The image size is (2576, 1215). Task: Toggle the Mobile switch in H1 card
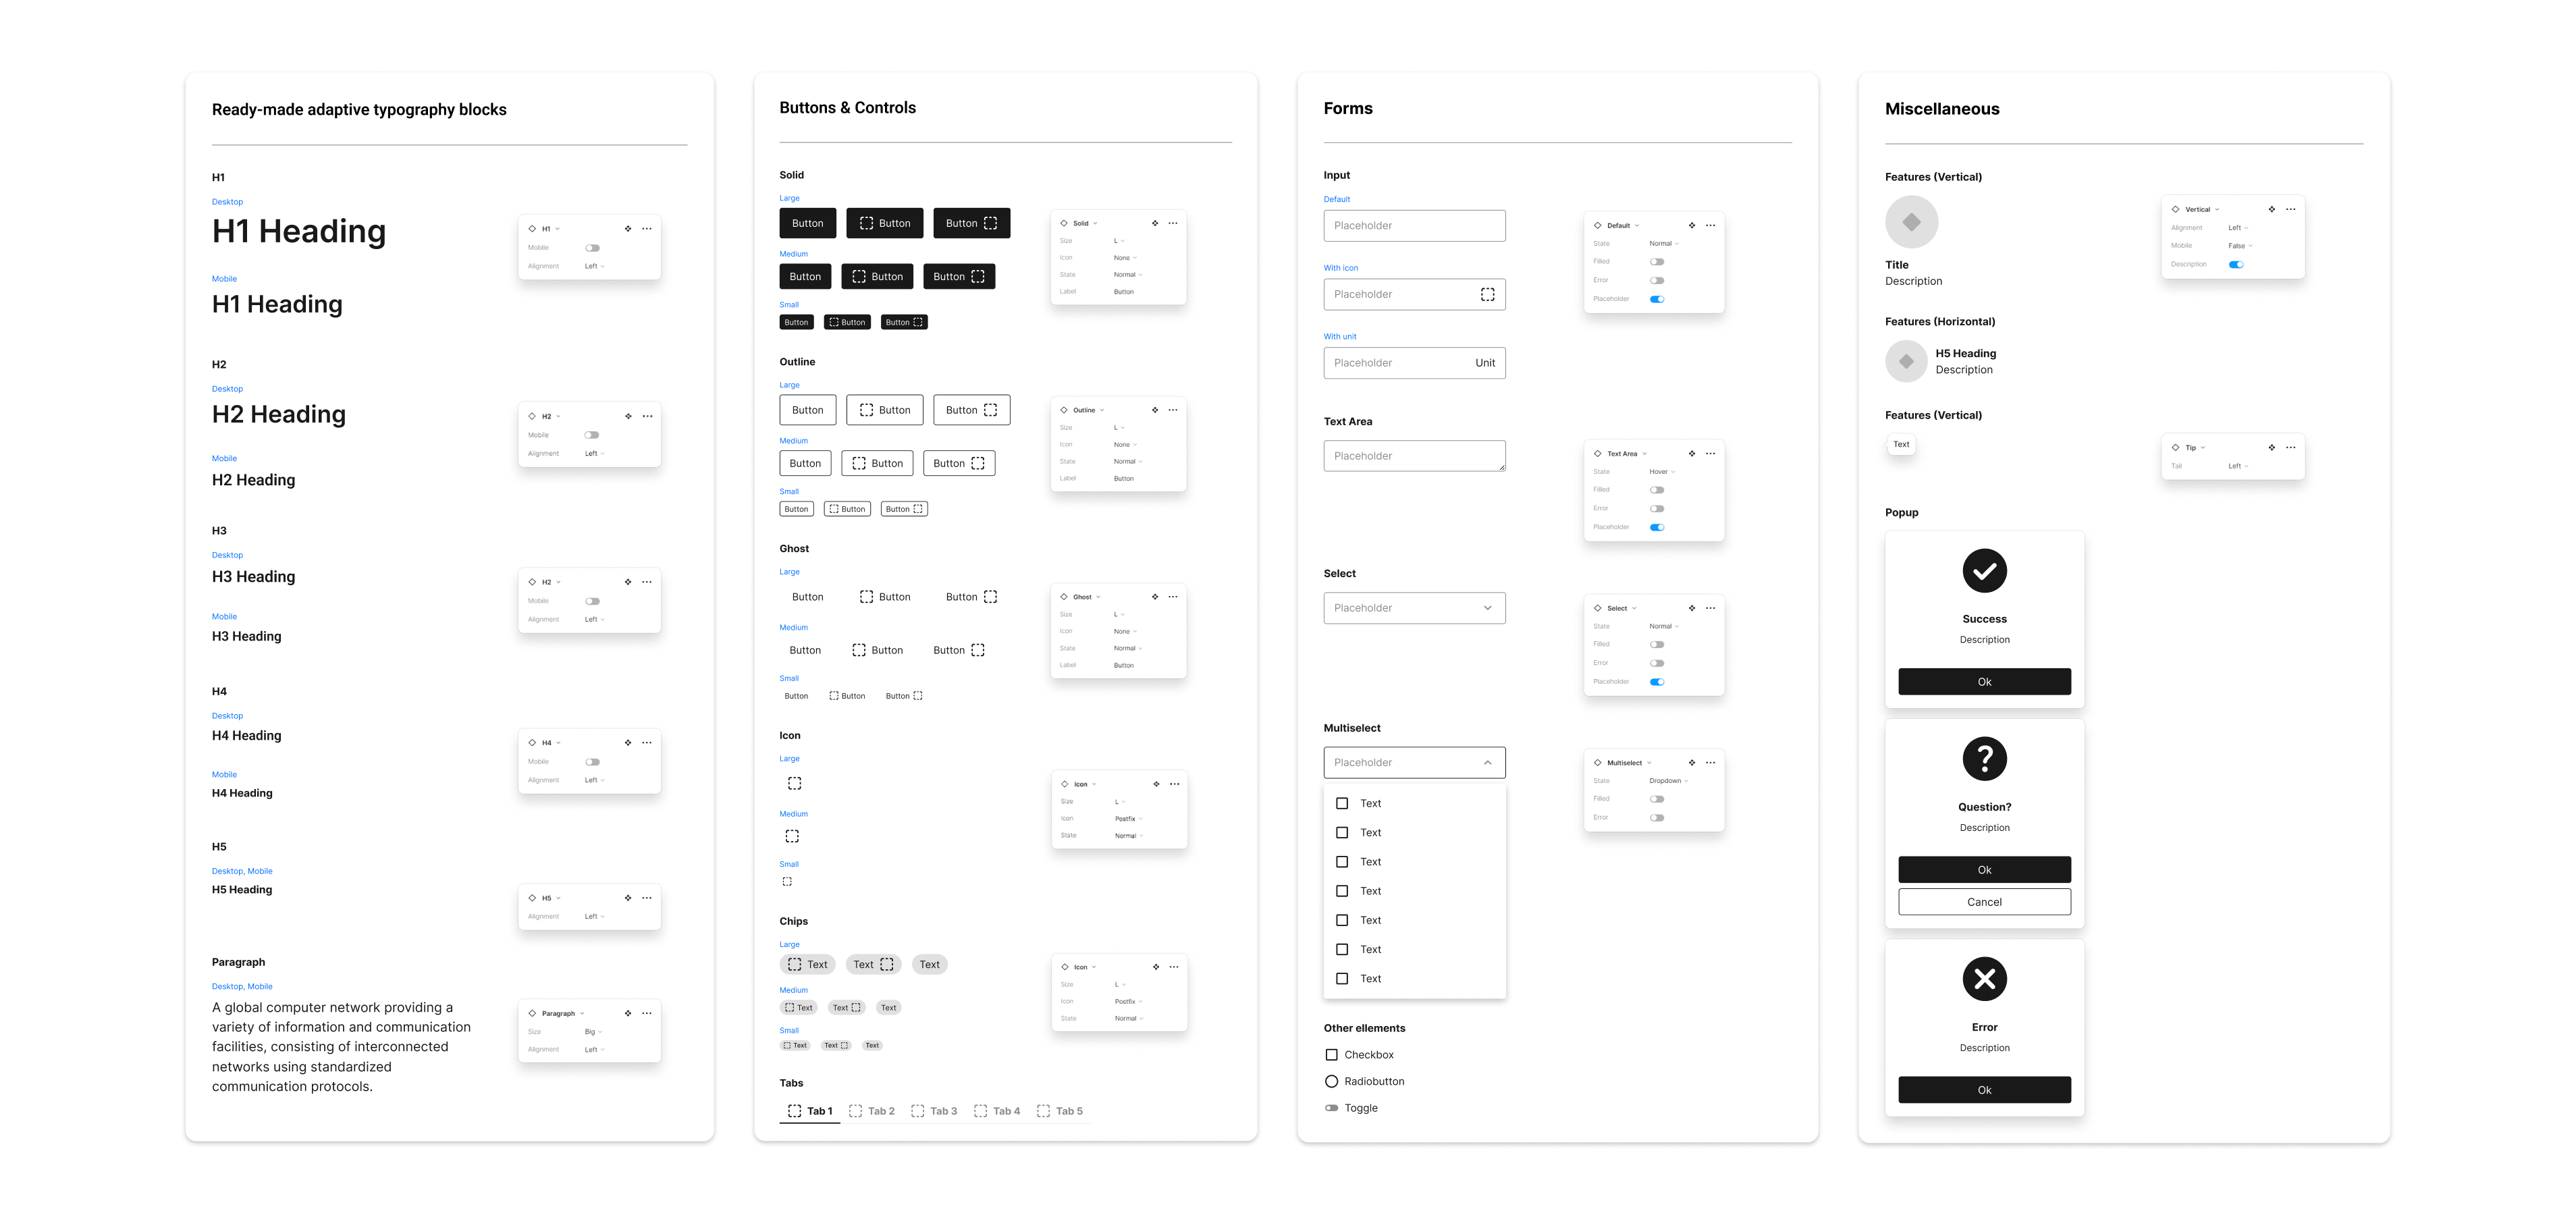[x=592, y=248]
